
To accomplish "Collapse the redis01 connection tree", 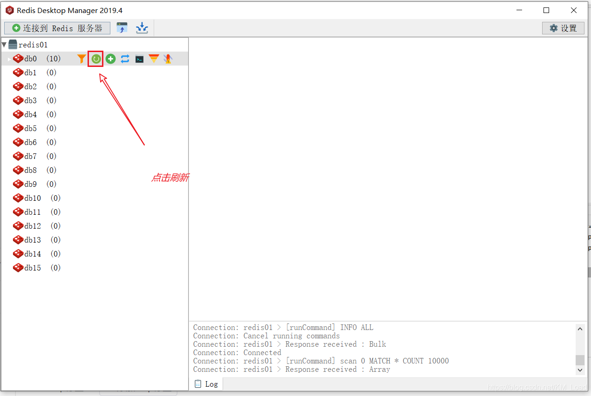I will tap(4, 45).
